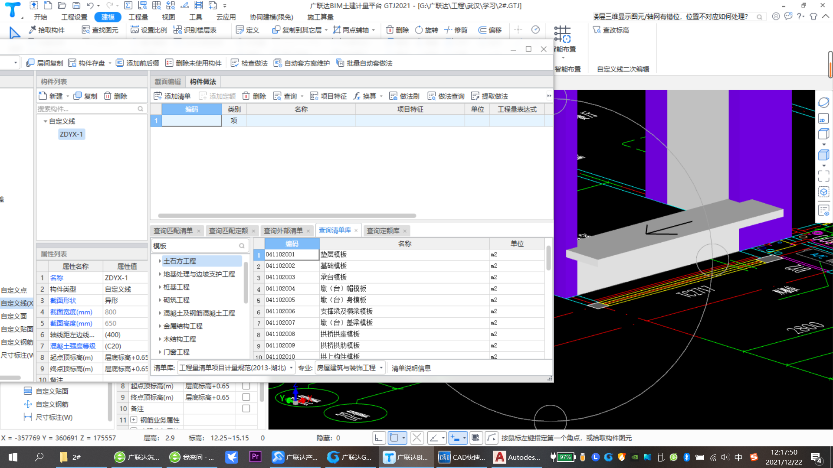Click the 提取做法 extract method button
This screenshot has height=468, width=833.
click(489, 96)
